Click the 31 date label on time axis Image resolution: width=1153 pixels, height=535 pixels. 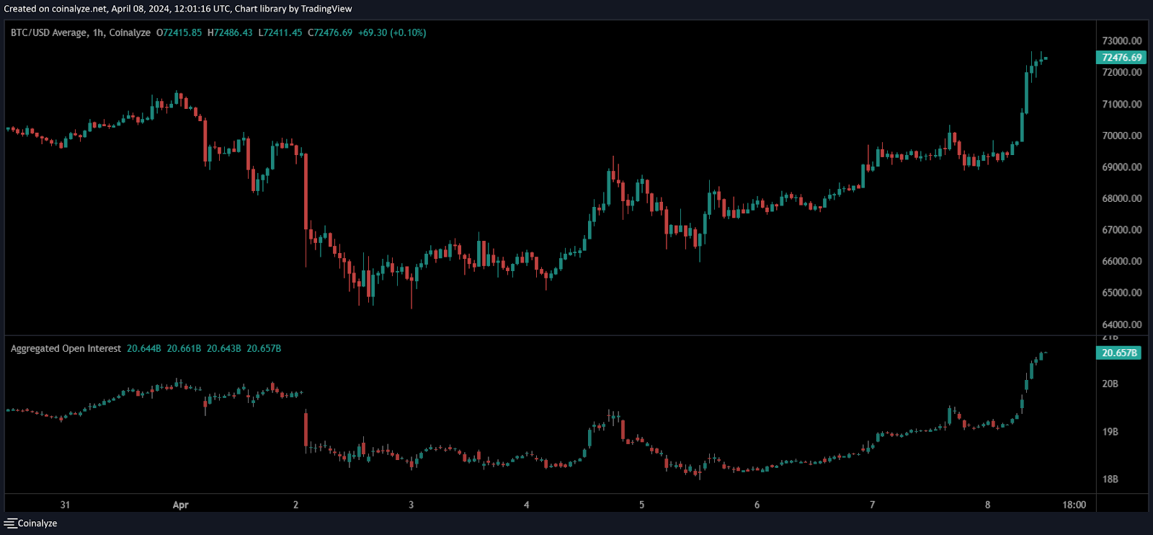point(65,505)
